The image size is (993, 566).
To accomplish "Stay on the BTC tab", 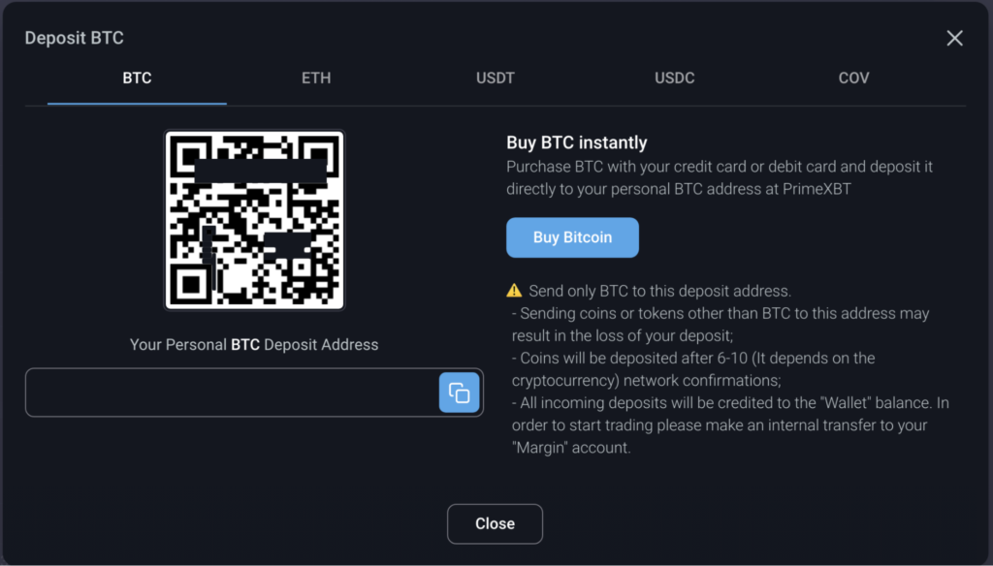I will pyautogui.click(x=137, y=78).
